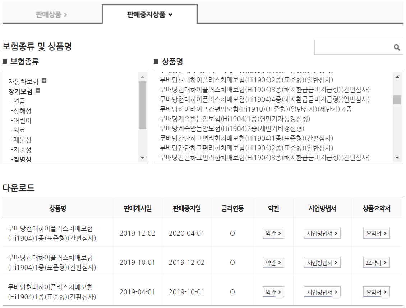Download 사업방법서 for 2019-04-01 sale start row
Image resolution: width=406 pixels, height=308 pixels.
click(x=322, y=292)
